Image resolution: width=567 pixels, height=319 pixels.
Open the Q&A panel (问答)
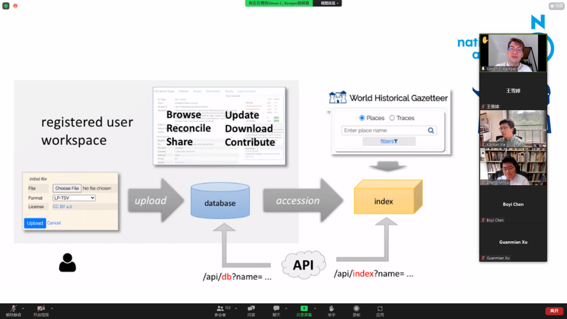tap(251, 309)
